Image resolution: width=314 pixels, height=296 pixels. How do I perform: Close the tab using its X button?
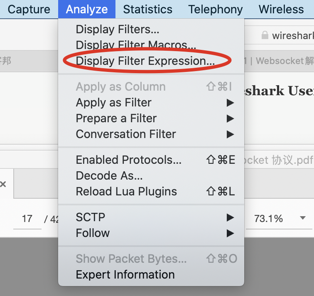coord(3,184)
